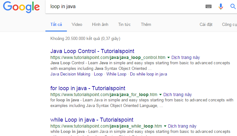Click 'Dịch trang này' for first result
The image size is (237, 136).
tap(185, 57)
